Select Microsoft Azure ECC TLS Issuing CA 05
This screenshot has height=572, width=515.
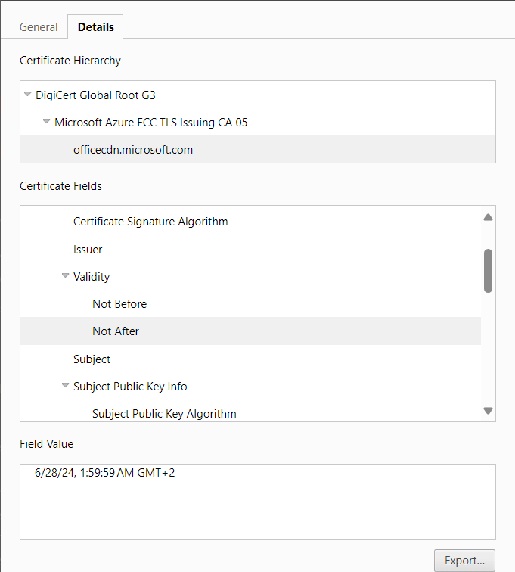pyautogui.click(x=151, y=123)
